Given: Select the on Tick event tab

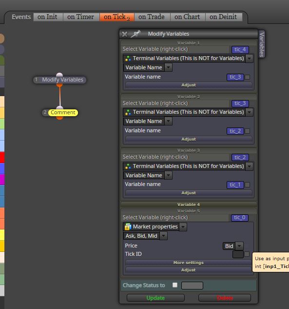Looking at the screenshot, I should click(117, 17).
